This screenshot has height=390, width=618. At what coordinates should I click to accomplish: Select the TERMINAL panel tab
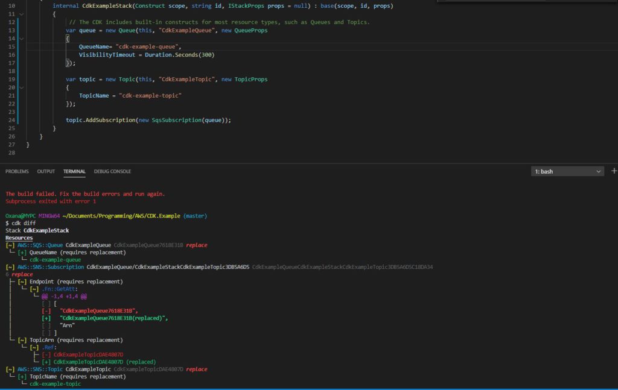pos(74,172)
